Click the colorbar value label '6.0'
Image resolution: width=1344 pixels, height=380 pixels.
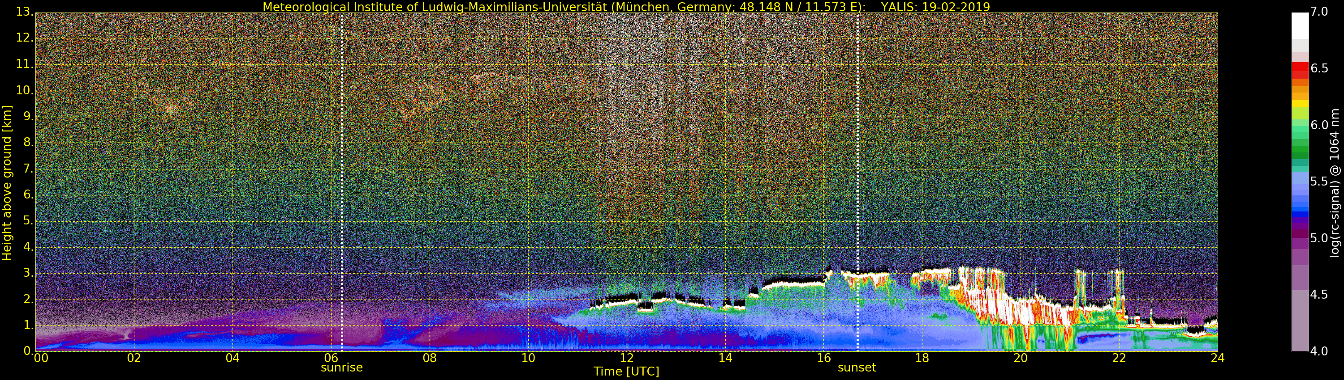tap(1319, 125)
